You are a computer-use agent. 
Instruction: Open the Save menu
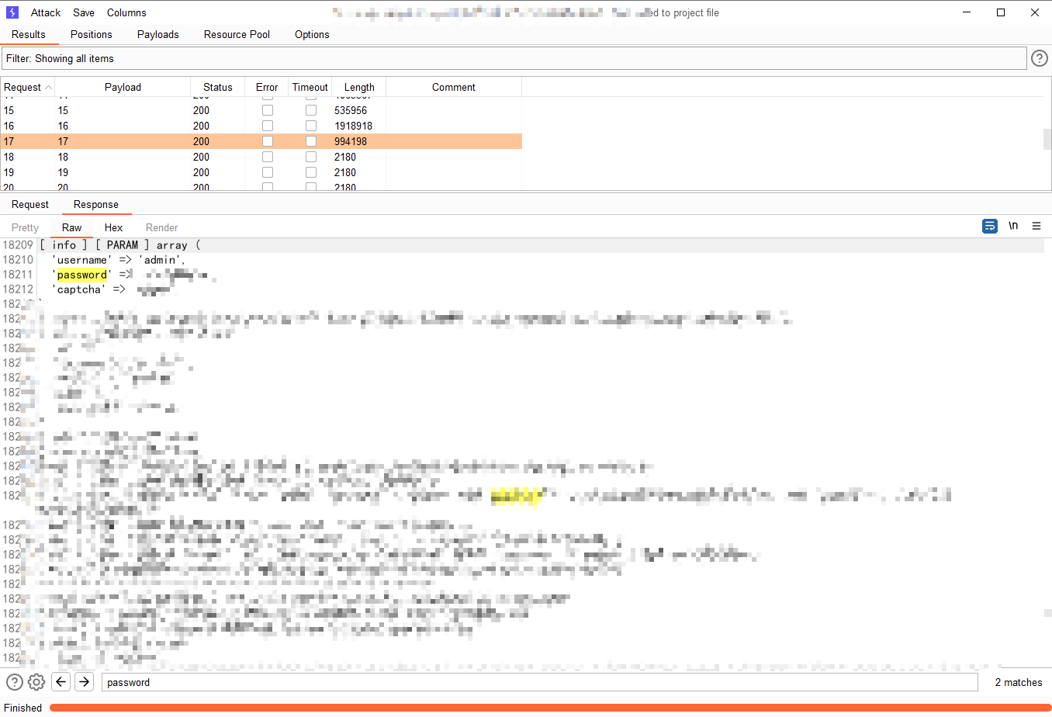click(83, 12)
